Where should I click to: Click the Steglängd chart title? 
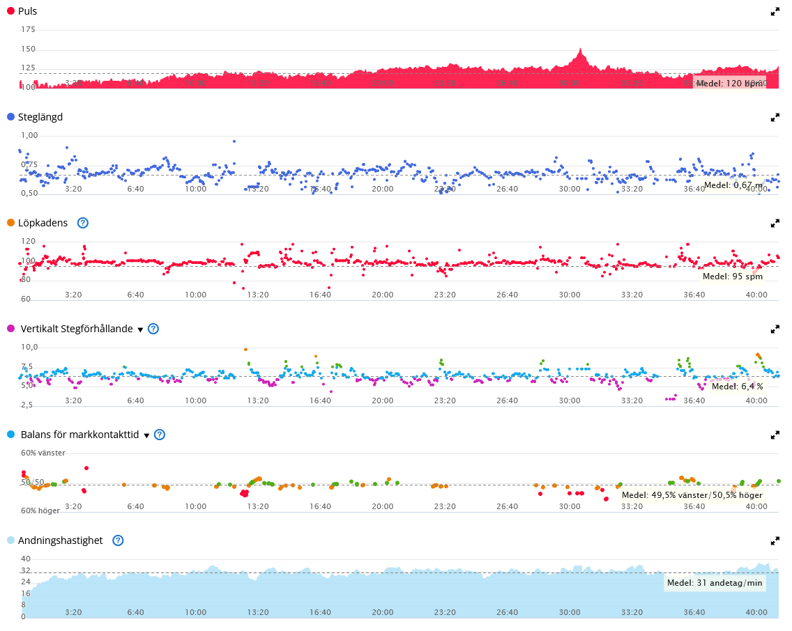pos(40,117)
